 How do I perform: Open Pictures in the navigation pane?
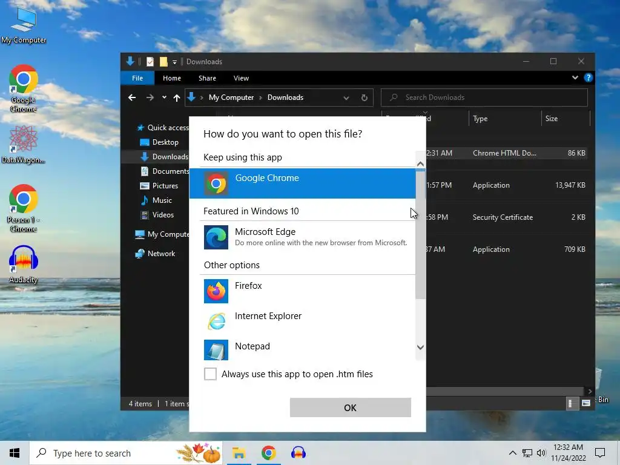coord(159,185)
